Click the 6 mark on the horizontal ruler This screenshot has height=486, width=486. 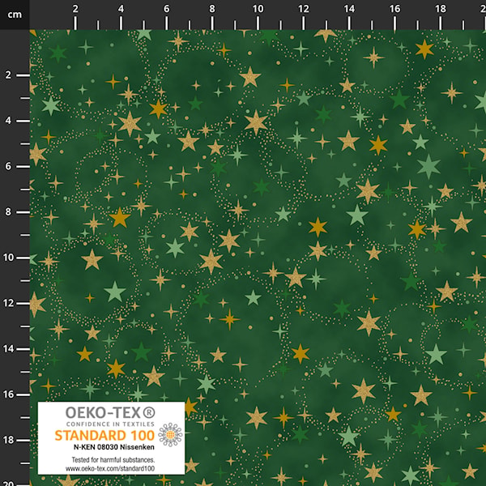point(166,9)
